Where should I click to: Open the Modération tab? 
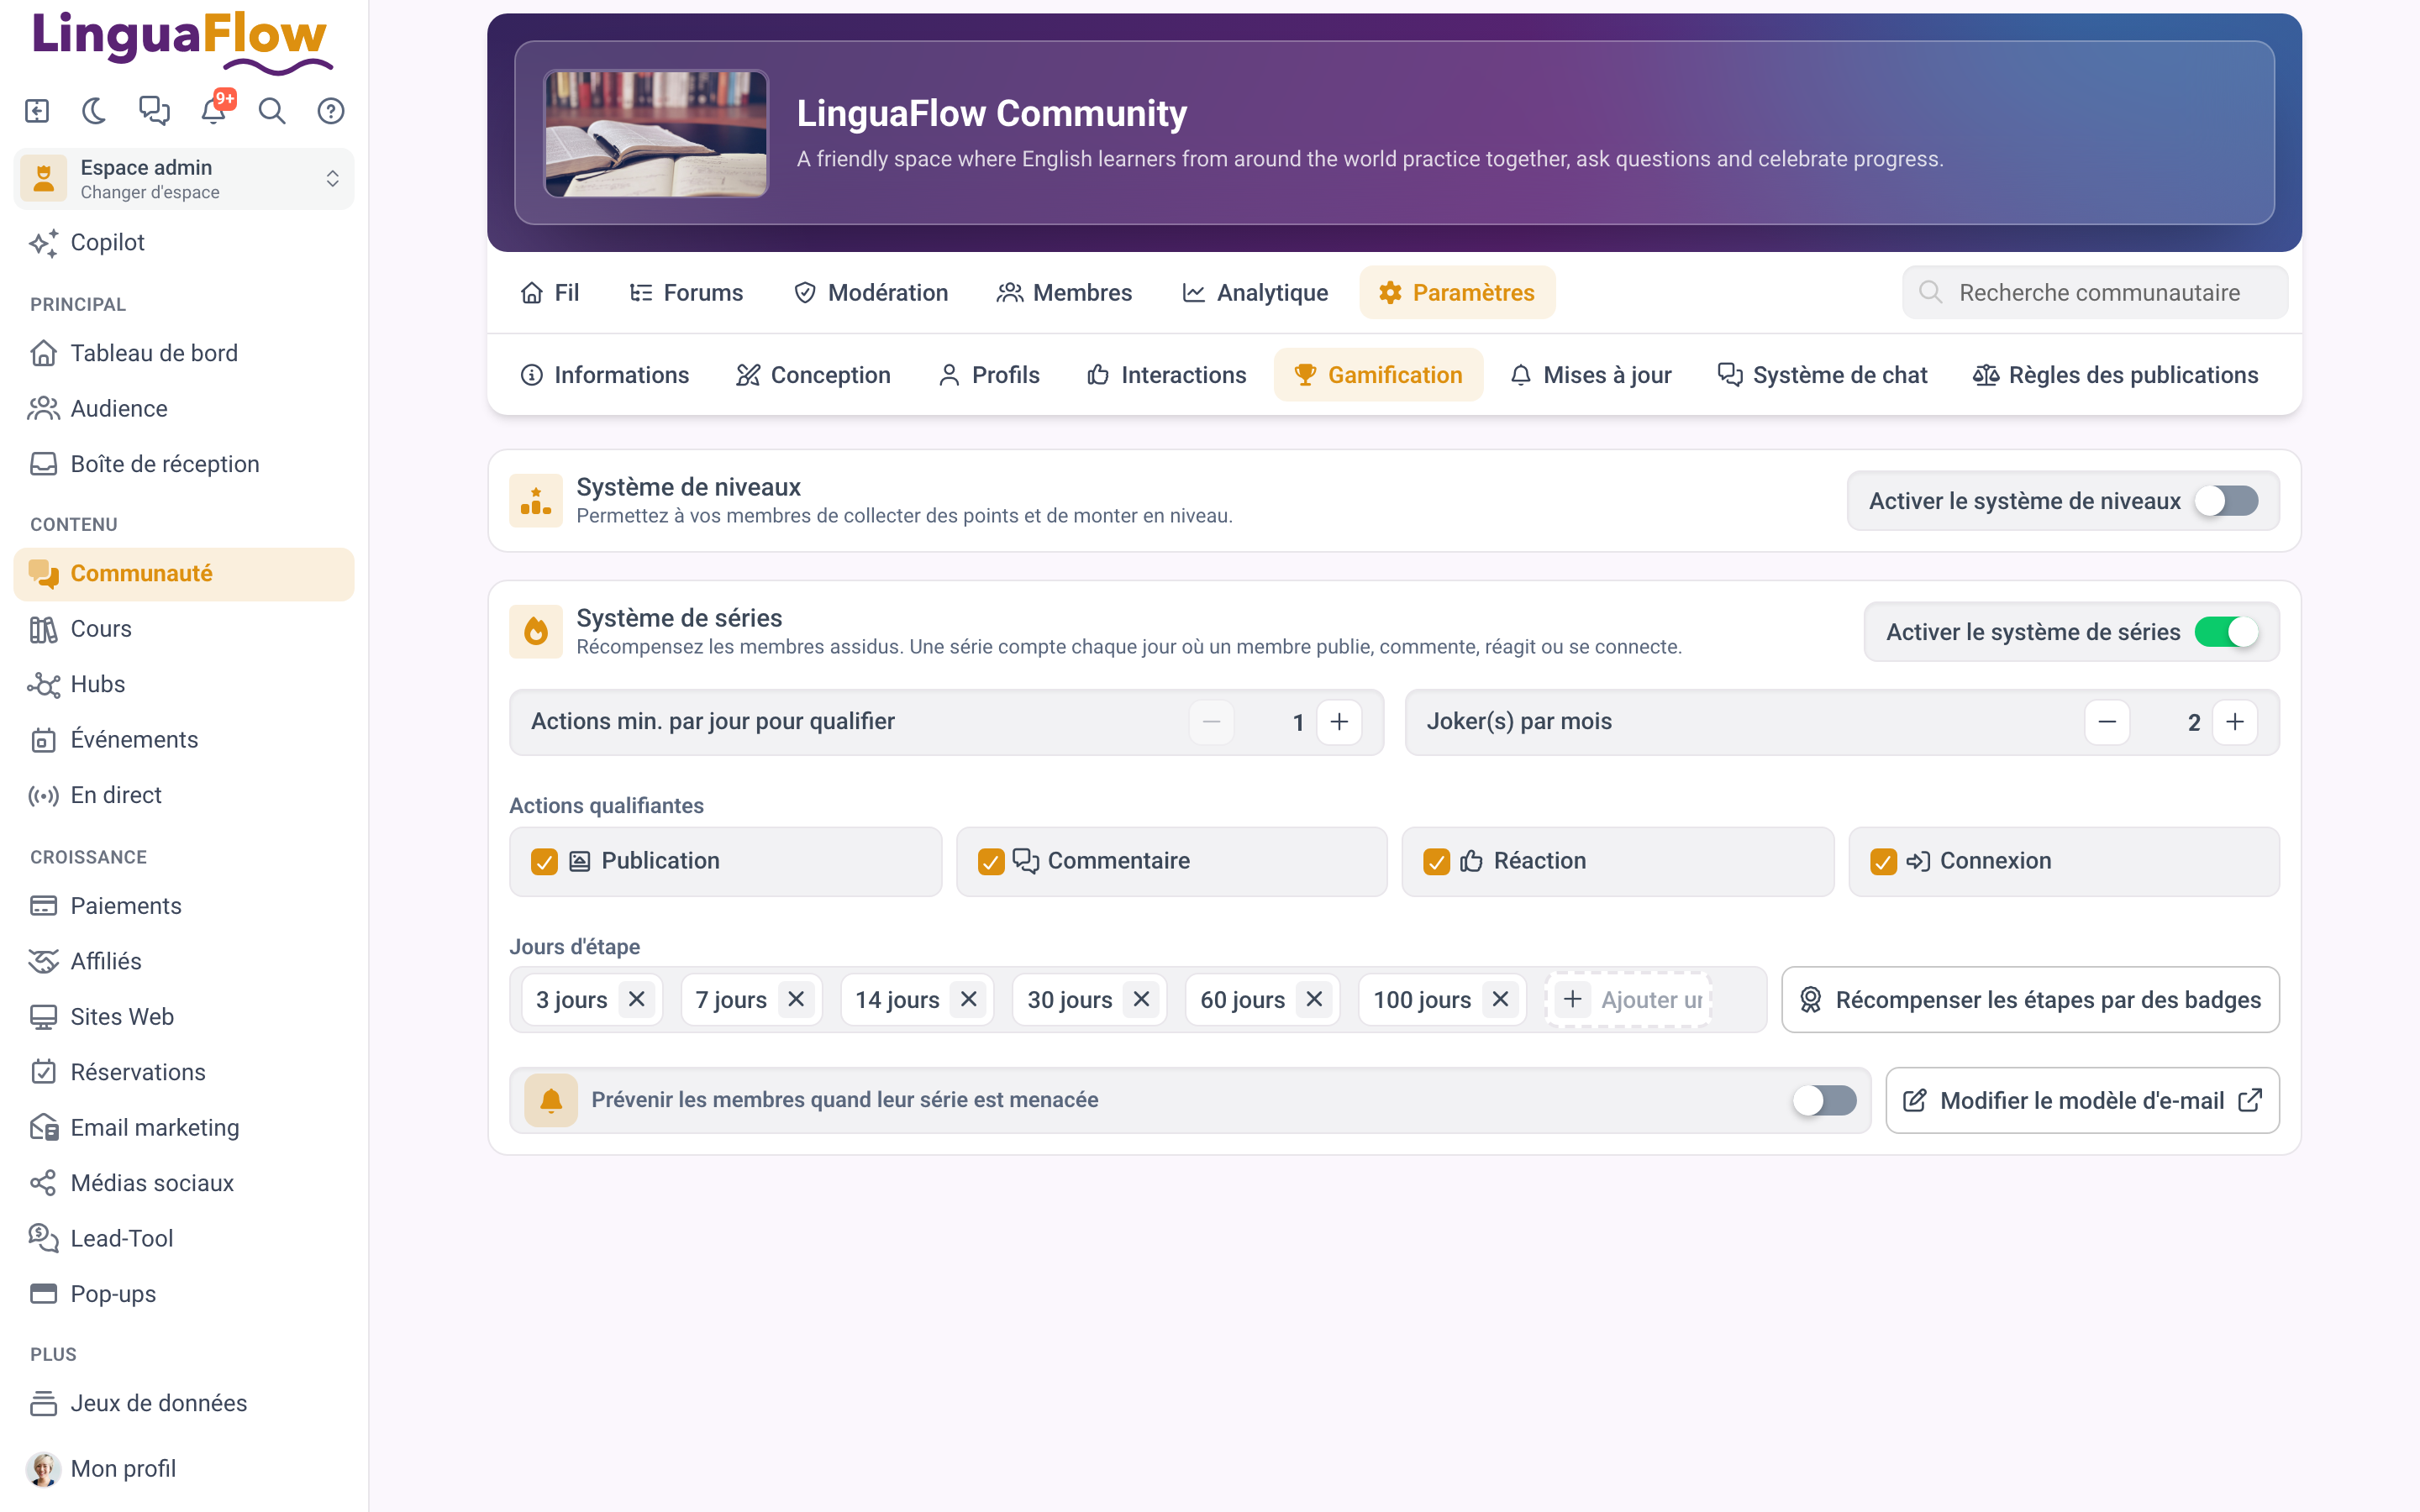tap(871, 292)
